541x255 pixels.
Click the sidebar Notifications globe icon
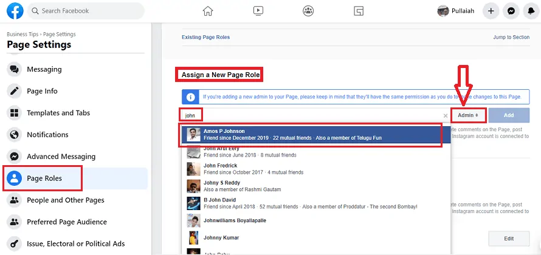click(14, 134)
